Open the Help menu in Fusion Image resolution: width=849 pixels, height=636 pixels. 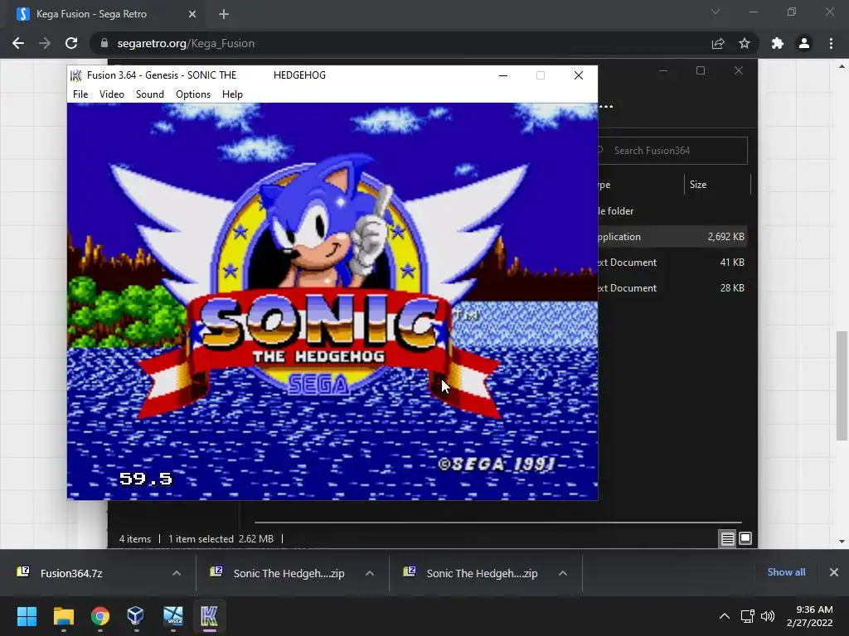tap(232, 94)
